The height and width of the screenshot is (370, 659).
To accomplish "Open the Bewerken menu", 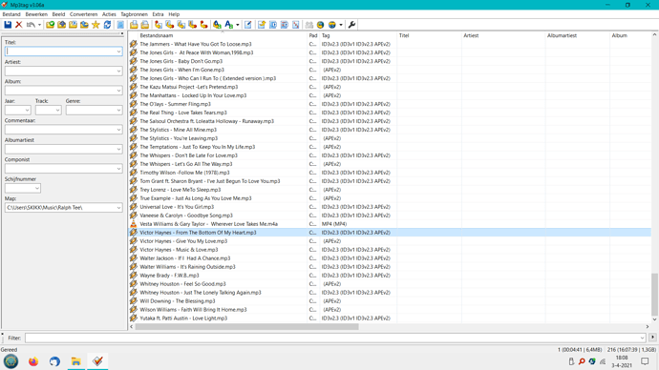I will (36, 14).
